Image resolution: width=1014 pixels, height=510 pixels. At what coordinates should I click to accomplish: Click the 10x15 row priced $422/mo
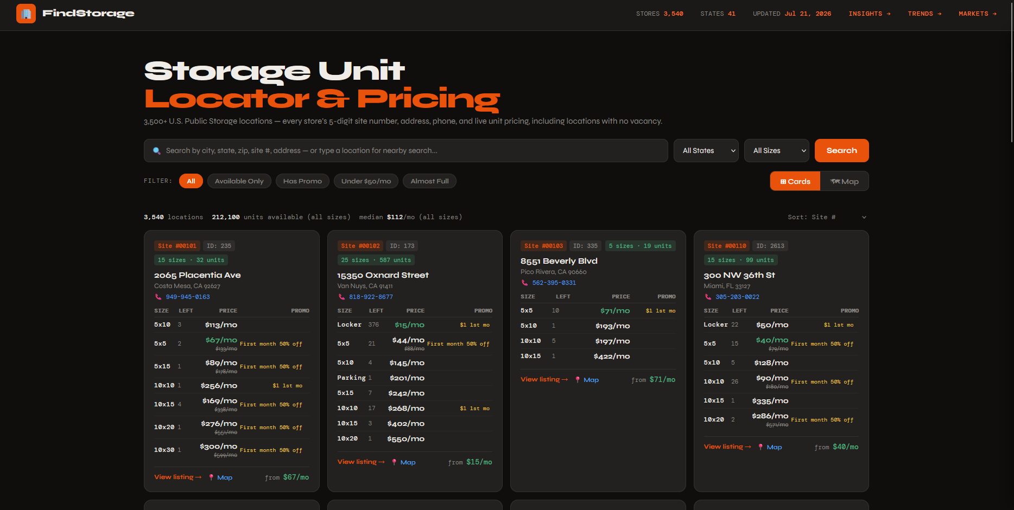tap(598, 356)
